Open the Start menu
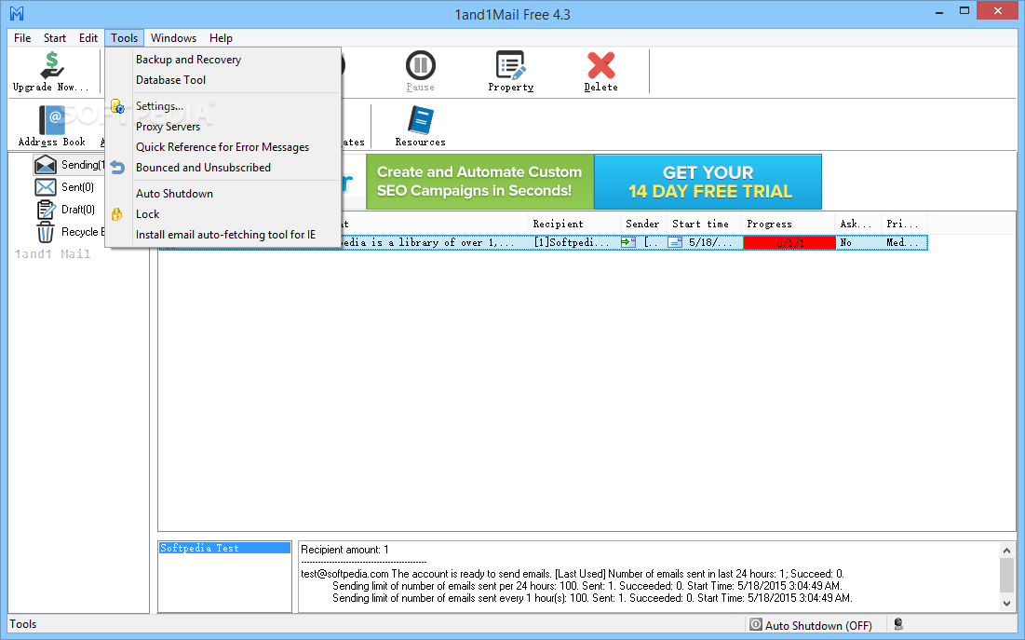 point(55,38)
